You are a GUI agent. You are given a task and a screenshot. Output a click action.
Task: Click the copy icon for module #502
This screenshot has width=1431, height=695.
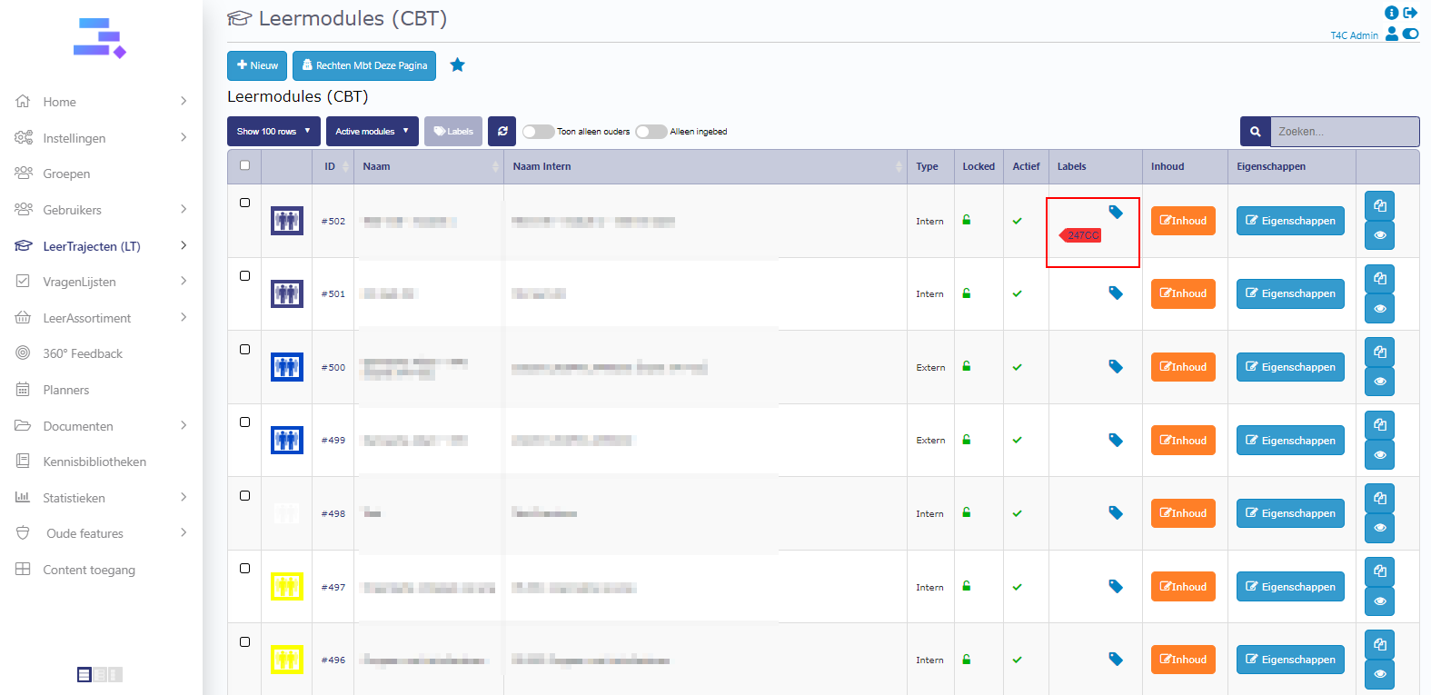[x=1379, y=206]
